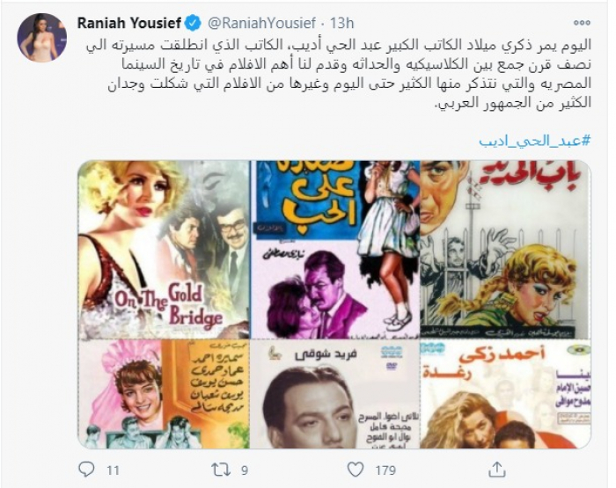616x488 pixels.
Task: Open the blue على الحب poster
Action: (x=335, y=250)
